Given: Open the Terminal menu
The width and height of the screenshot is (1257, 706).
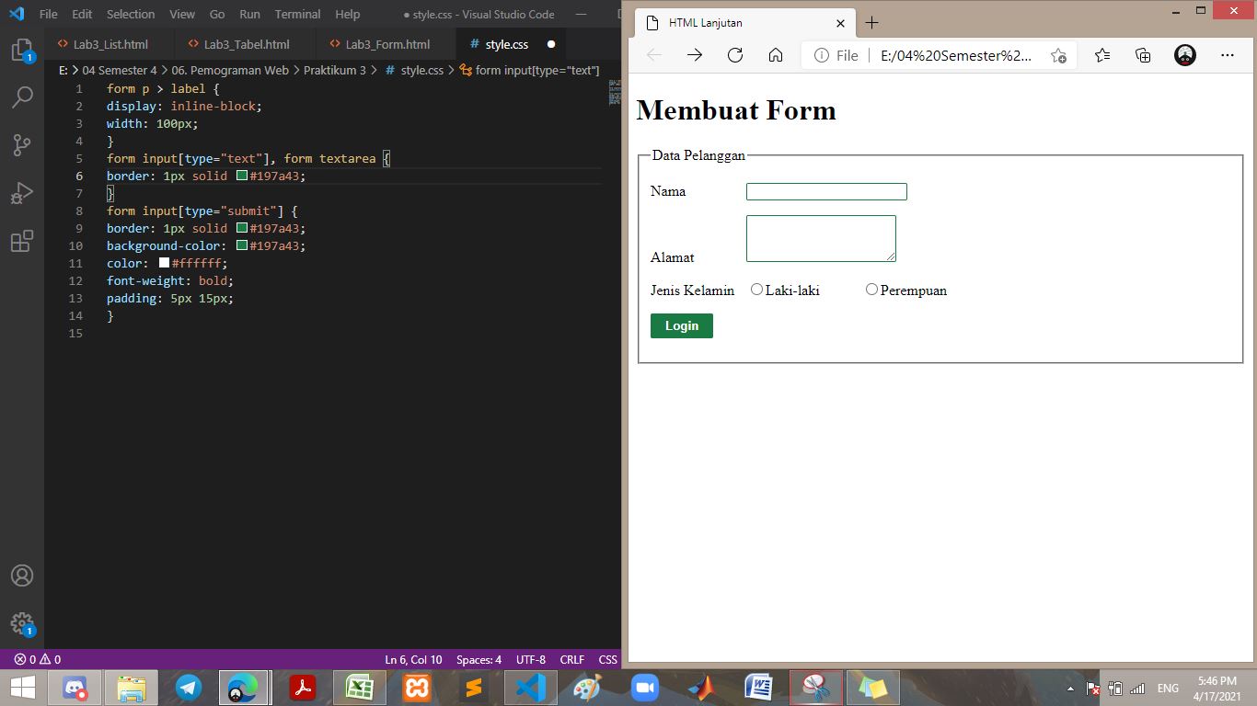Looking at the screenshot, I should 296,14.
